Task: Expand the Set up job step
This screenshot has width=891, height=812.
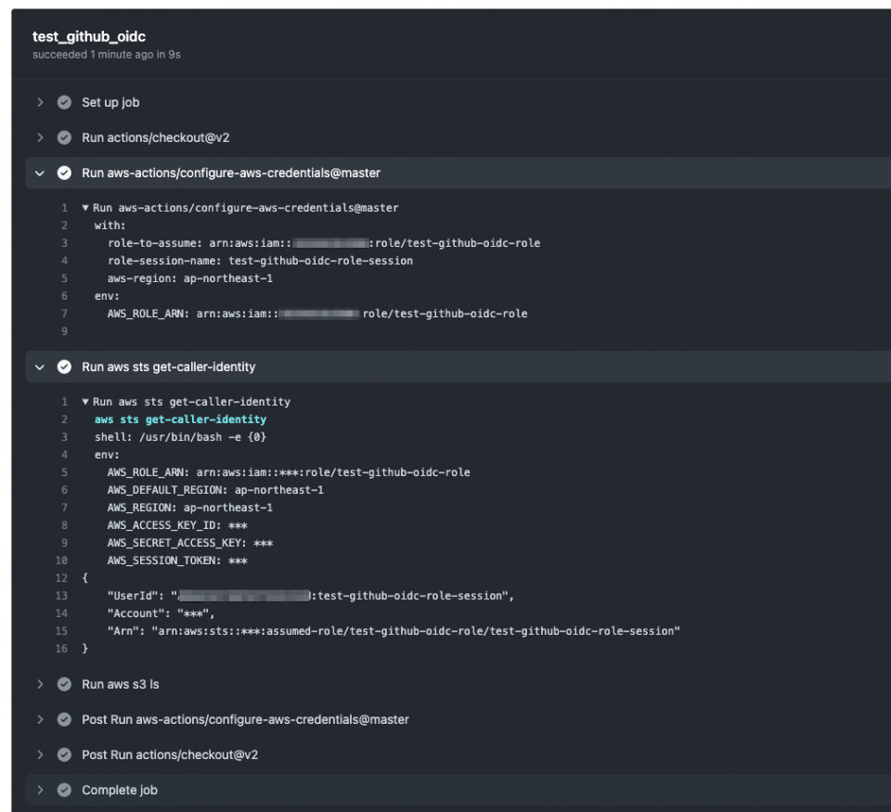Action: pyautogui.click(x=40, y=102)
